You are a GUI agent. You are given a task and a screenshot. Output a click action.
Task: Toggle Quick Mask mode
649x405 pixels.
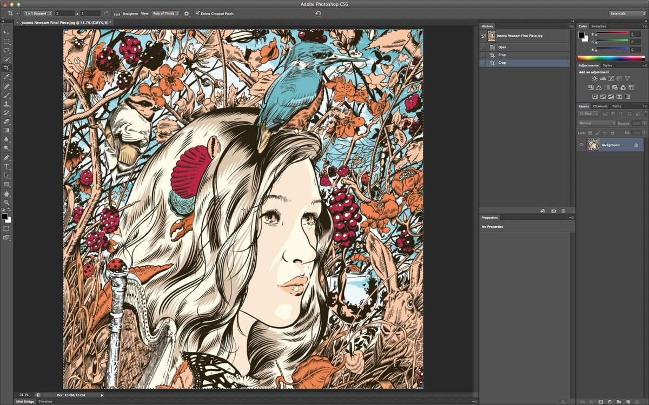(x=6, y=228)
